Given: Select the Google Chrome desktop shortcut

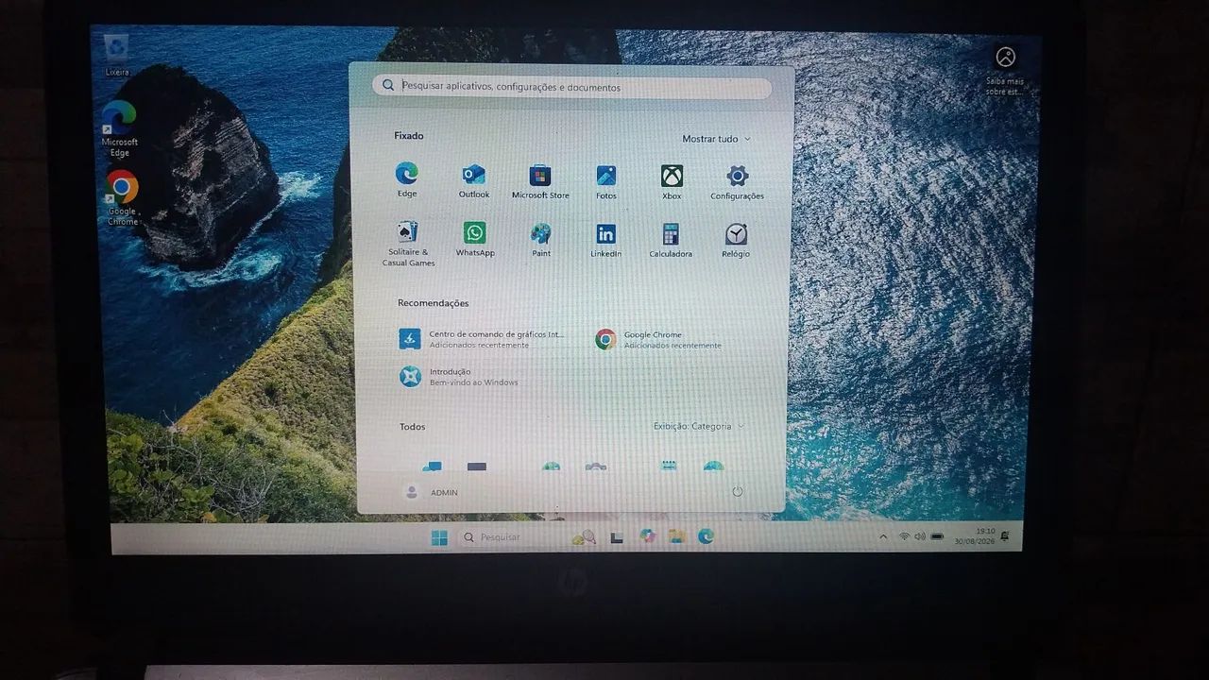Looking at the screenshot, I should 122,197.
